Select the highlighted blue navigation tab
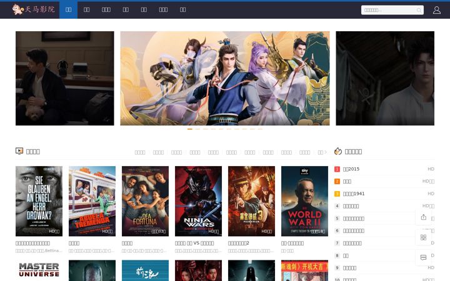Image resolution: width=450 pixels, height=281 pixels. pyautogui.click(x=68, y=10)
